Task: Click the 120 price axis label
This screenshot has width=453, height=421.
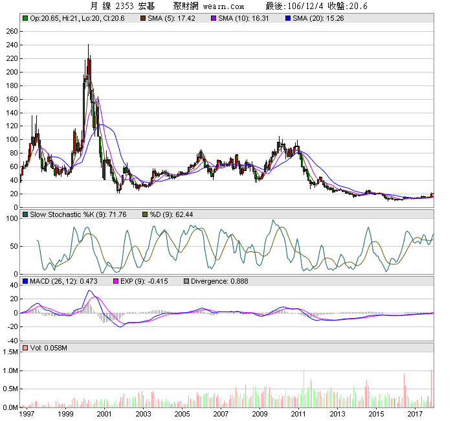Action: pyautogui.click(x=12, y=126)
